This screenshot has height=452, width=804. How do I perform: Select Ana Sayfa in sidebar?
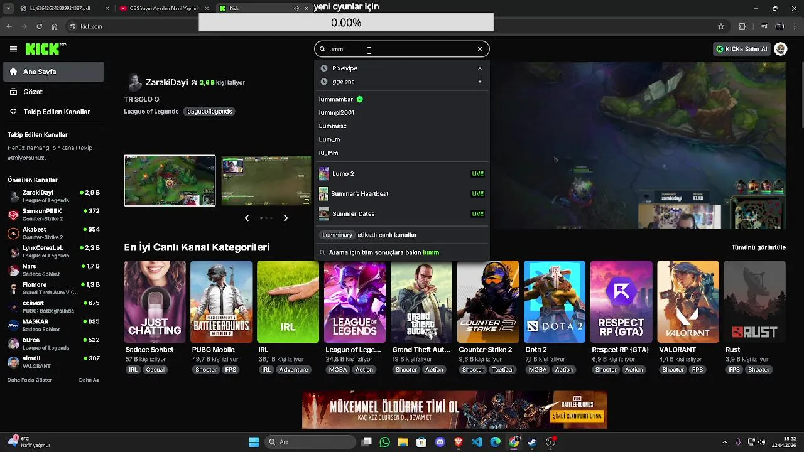pos(53,72)
